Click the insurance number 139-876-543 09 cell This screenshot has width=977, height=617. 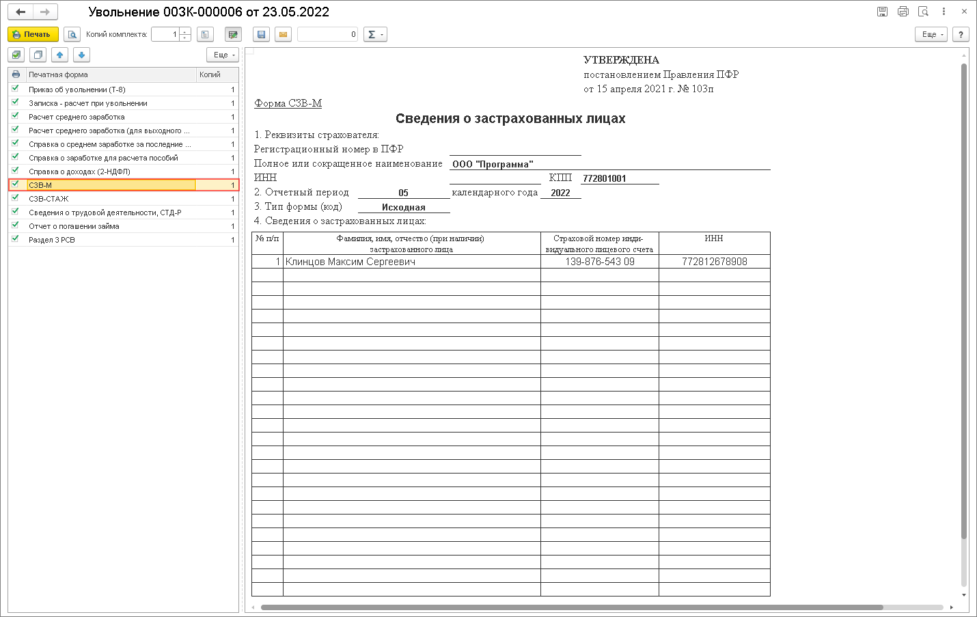[x=600, y=262]
